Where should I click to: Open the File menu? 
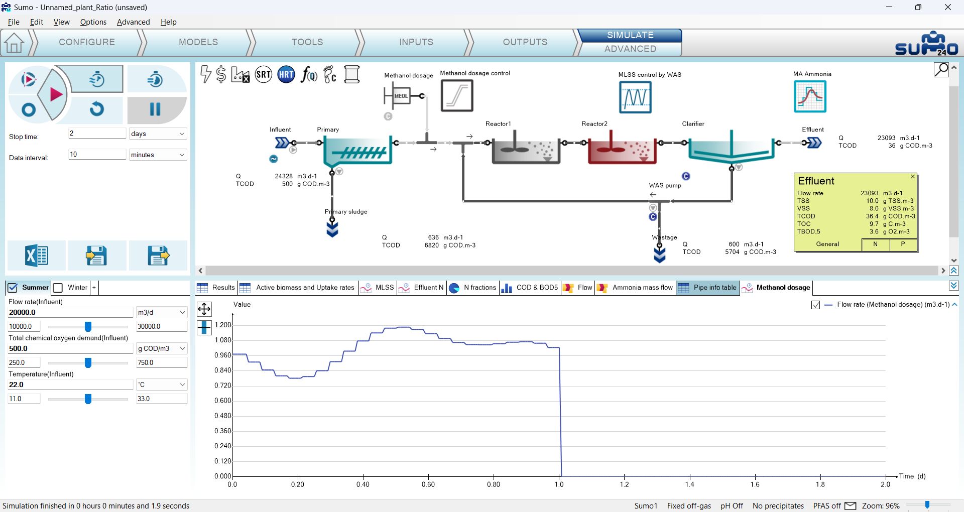coord(14,22)
